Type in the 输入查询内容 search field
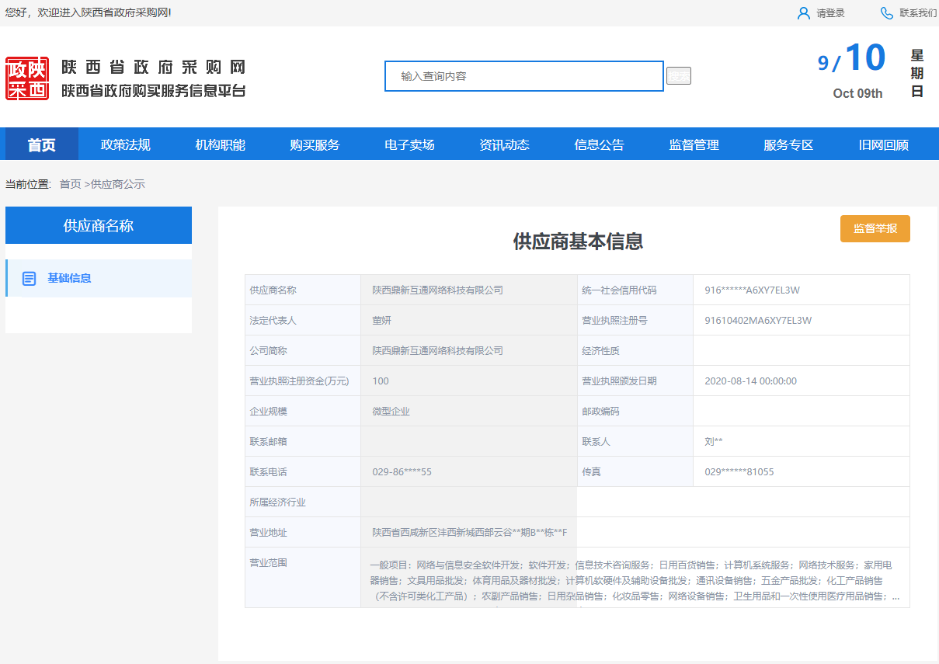This screenshot has width=939, height=664. [524, 76]
